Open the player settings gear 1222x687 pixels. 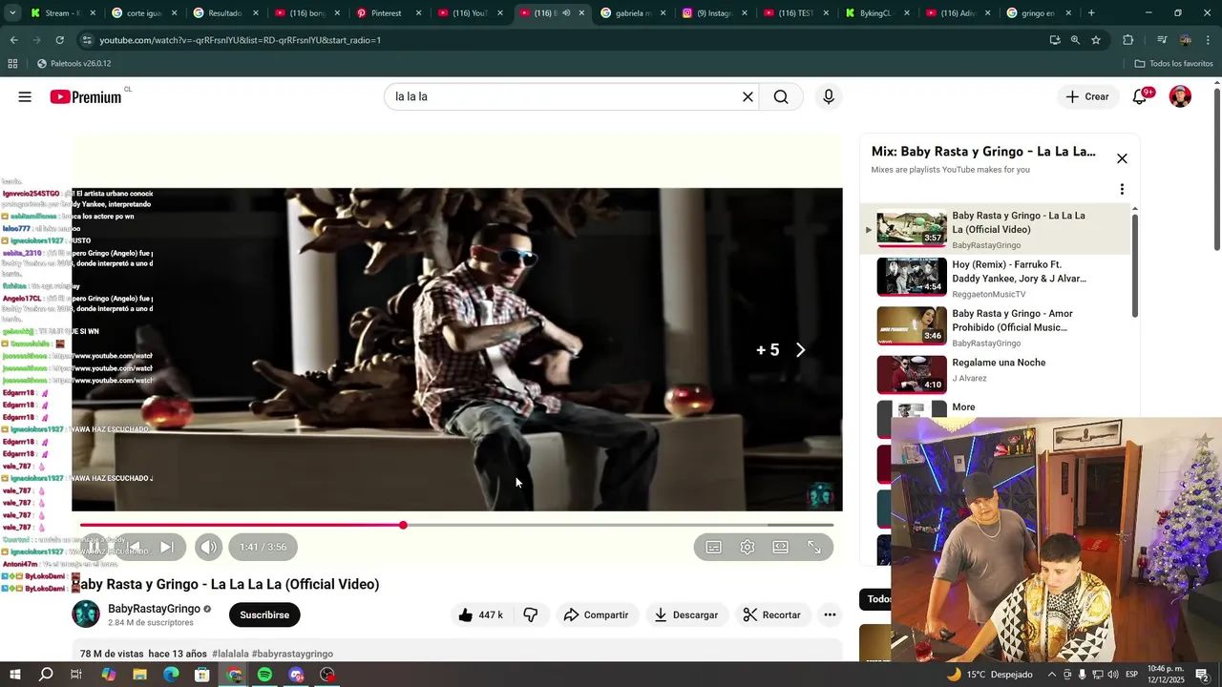tap(748, 547)
